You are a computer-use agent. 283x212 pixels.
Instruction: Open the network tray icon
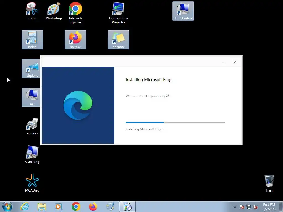pyautogui.click(x=248, y=207)
